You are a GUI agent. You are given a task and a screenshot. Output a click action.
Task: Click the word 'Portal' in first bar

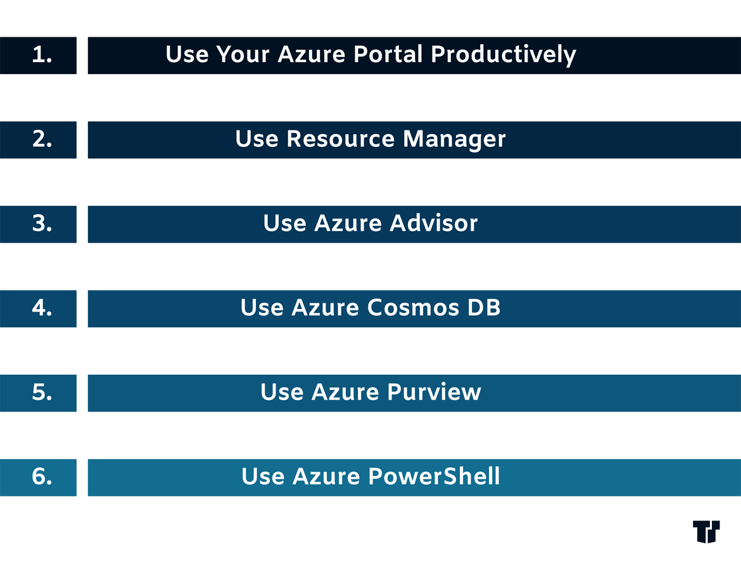pyautogui.click(x=388, y=54)
